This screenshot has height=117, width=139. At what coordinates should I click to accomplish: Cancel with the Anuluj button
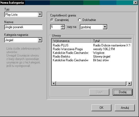125,108
